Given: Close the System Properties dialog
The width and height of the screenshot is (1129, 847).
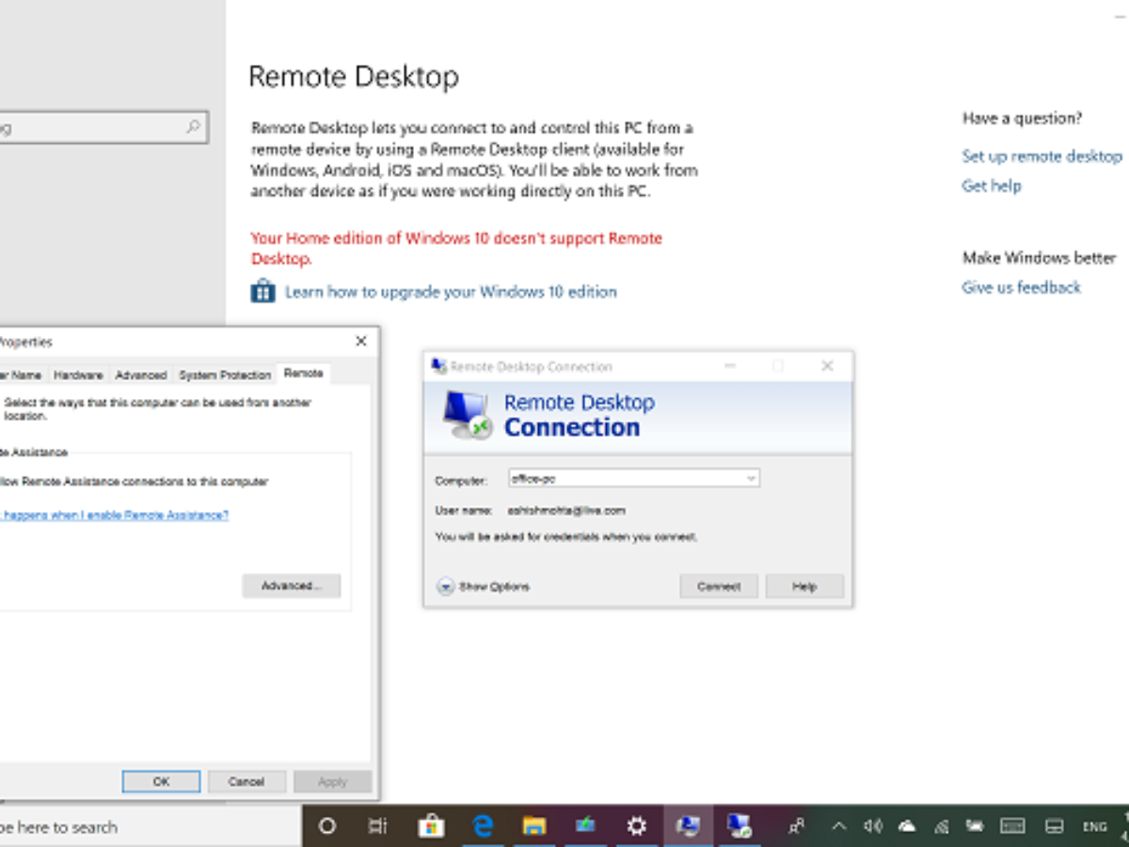Looking at the screenshot, I should pos(360,342).
